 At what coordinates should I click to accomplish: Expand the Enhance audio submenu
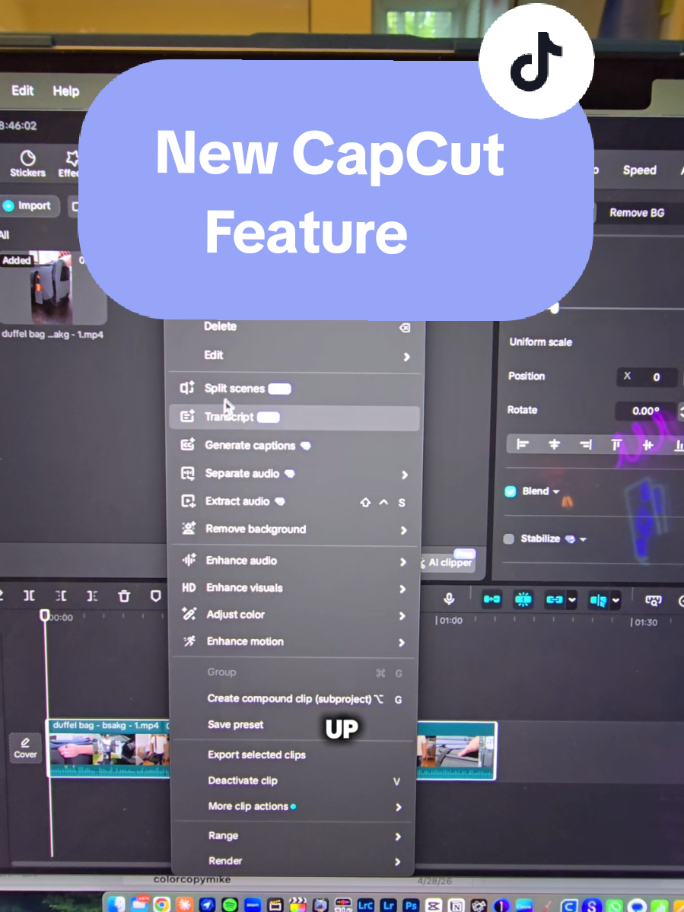[403, 562]
